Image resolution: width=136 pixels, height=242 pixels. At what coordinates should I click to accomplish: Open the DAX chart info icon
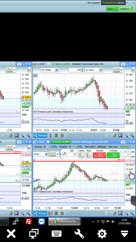point(48,142)
